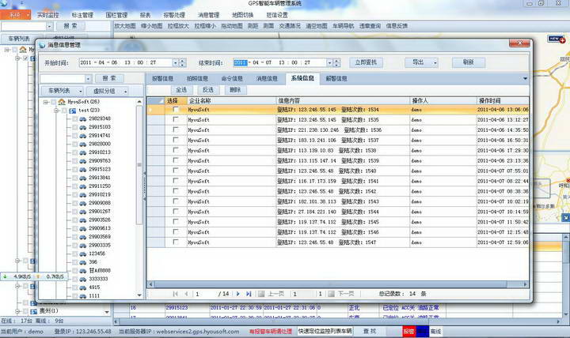Check the row checkbox for login count 1535
The width and height of the screenshot is (570, 338).
click(x=176, y=119)
